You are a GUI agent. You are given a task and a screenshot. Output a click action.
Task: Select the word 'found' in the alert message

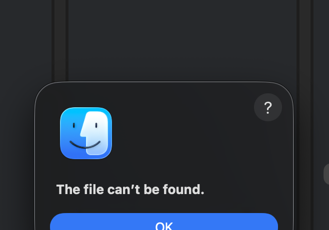tap(181, 190)
